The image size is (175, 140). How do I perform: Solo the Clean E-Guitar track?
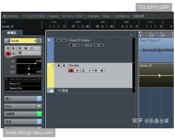64,40
